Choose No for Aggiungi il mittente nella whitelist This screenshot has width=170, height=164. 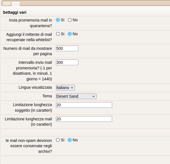tap(70, 34)
